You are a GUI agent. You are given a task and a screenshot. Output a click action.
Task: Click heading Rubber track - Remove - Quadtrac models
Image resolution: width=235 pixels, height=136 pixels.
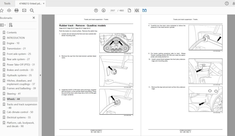point(82,26)
